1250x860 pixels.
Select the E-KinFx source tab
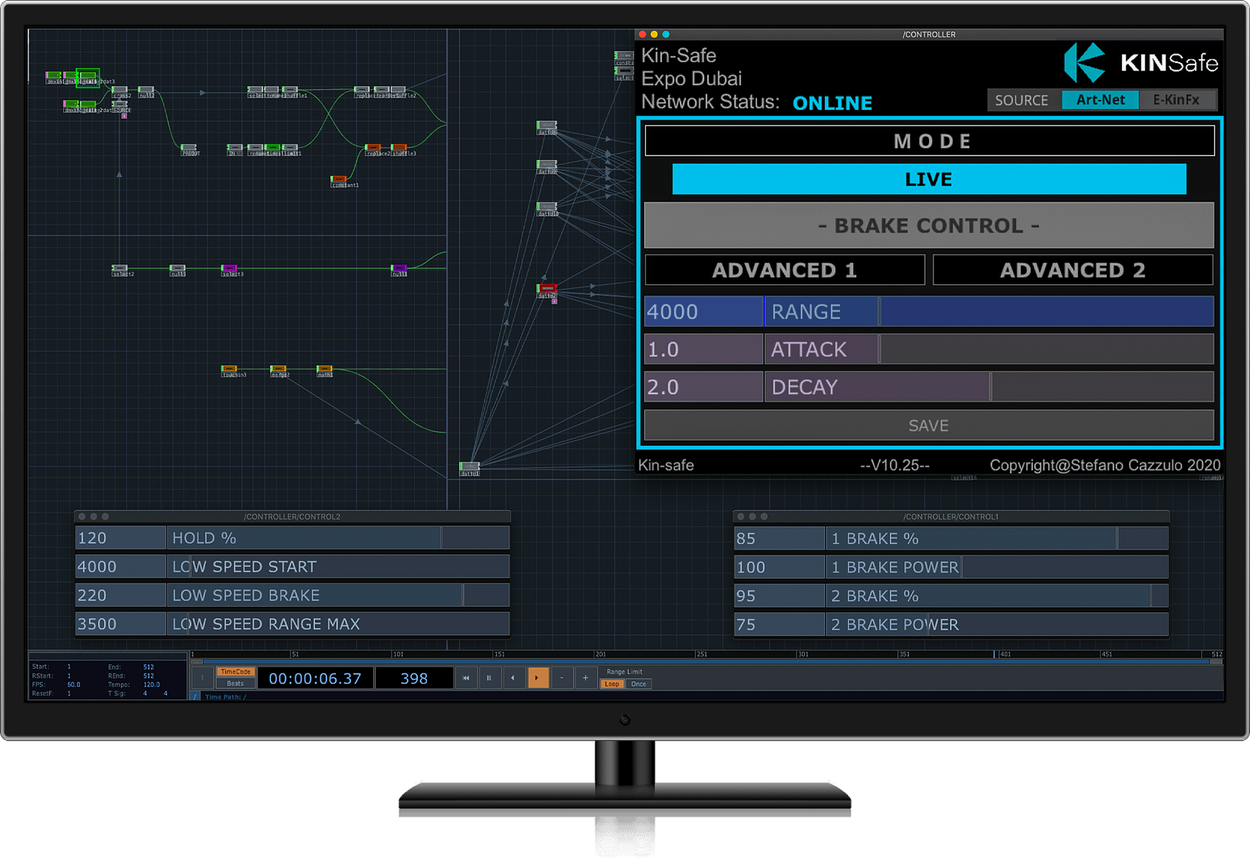click(1176, 100)
